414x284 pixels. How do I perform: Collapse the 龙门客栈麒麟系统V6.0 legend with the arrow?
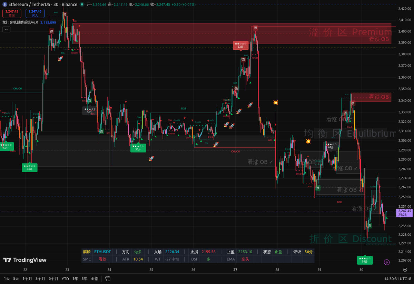click(6, 29)
